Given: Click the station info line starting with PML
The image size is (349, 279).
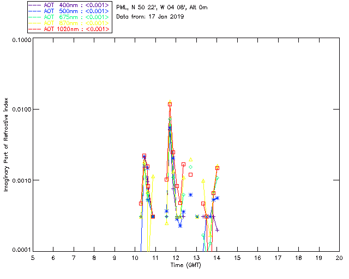Looking at the screenshot, I should coord(162,8).
